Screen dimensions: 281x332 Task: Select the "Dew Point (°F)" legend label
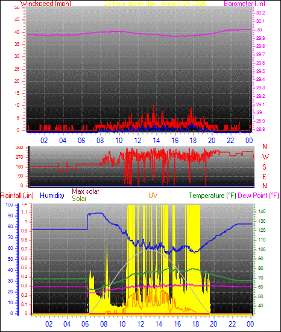tap(258, 196)
